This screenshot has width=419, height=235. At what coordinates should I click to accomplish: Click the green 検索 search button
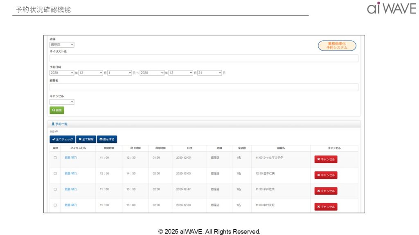tap(57, 110)
